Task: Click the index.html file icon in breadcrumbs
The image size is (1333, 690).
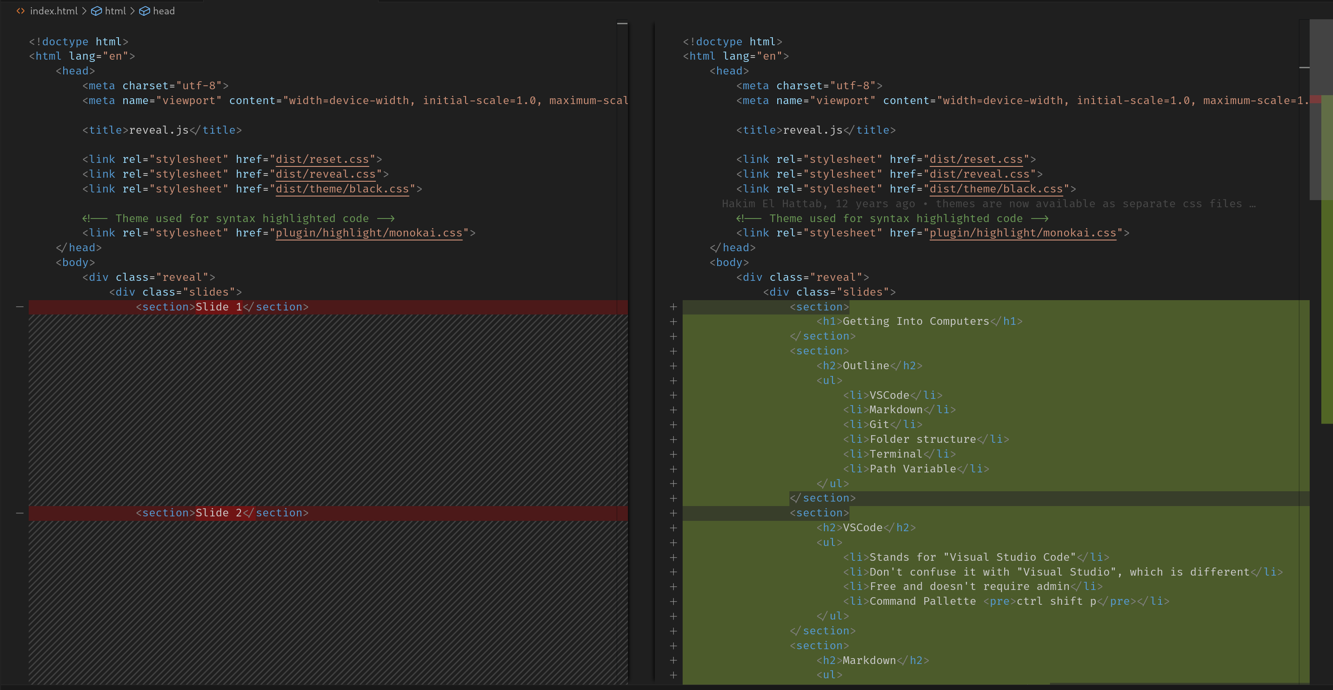Action: [x=21, y=11]
